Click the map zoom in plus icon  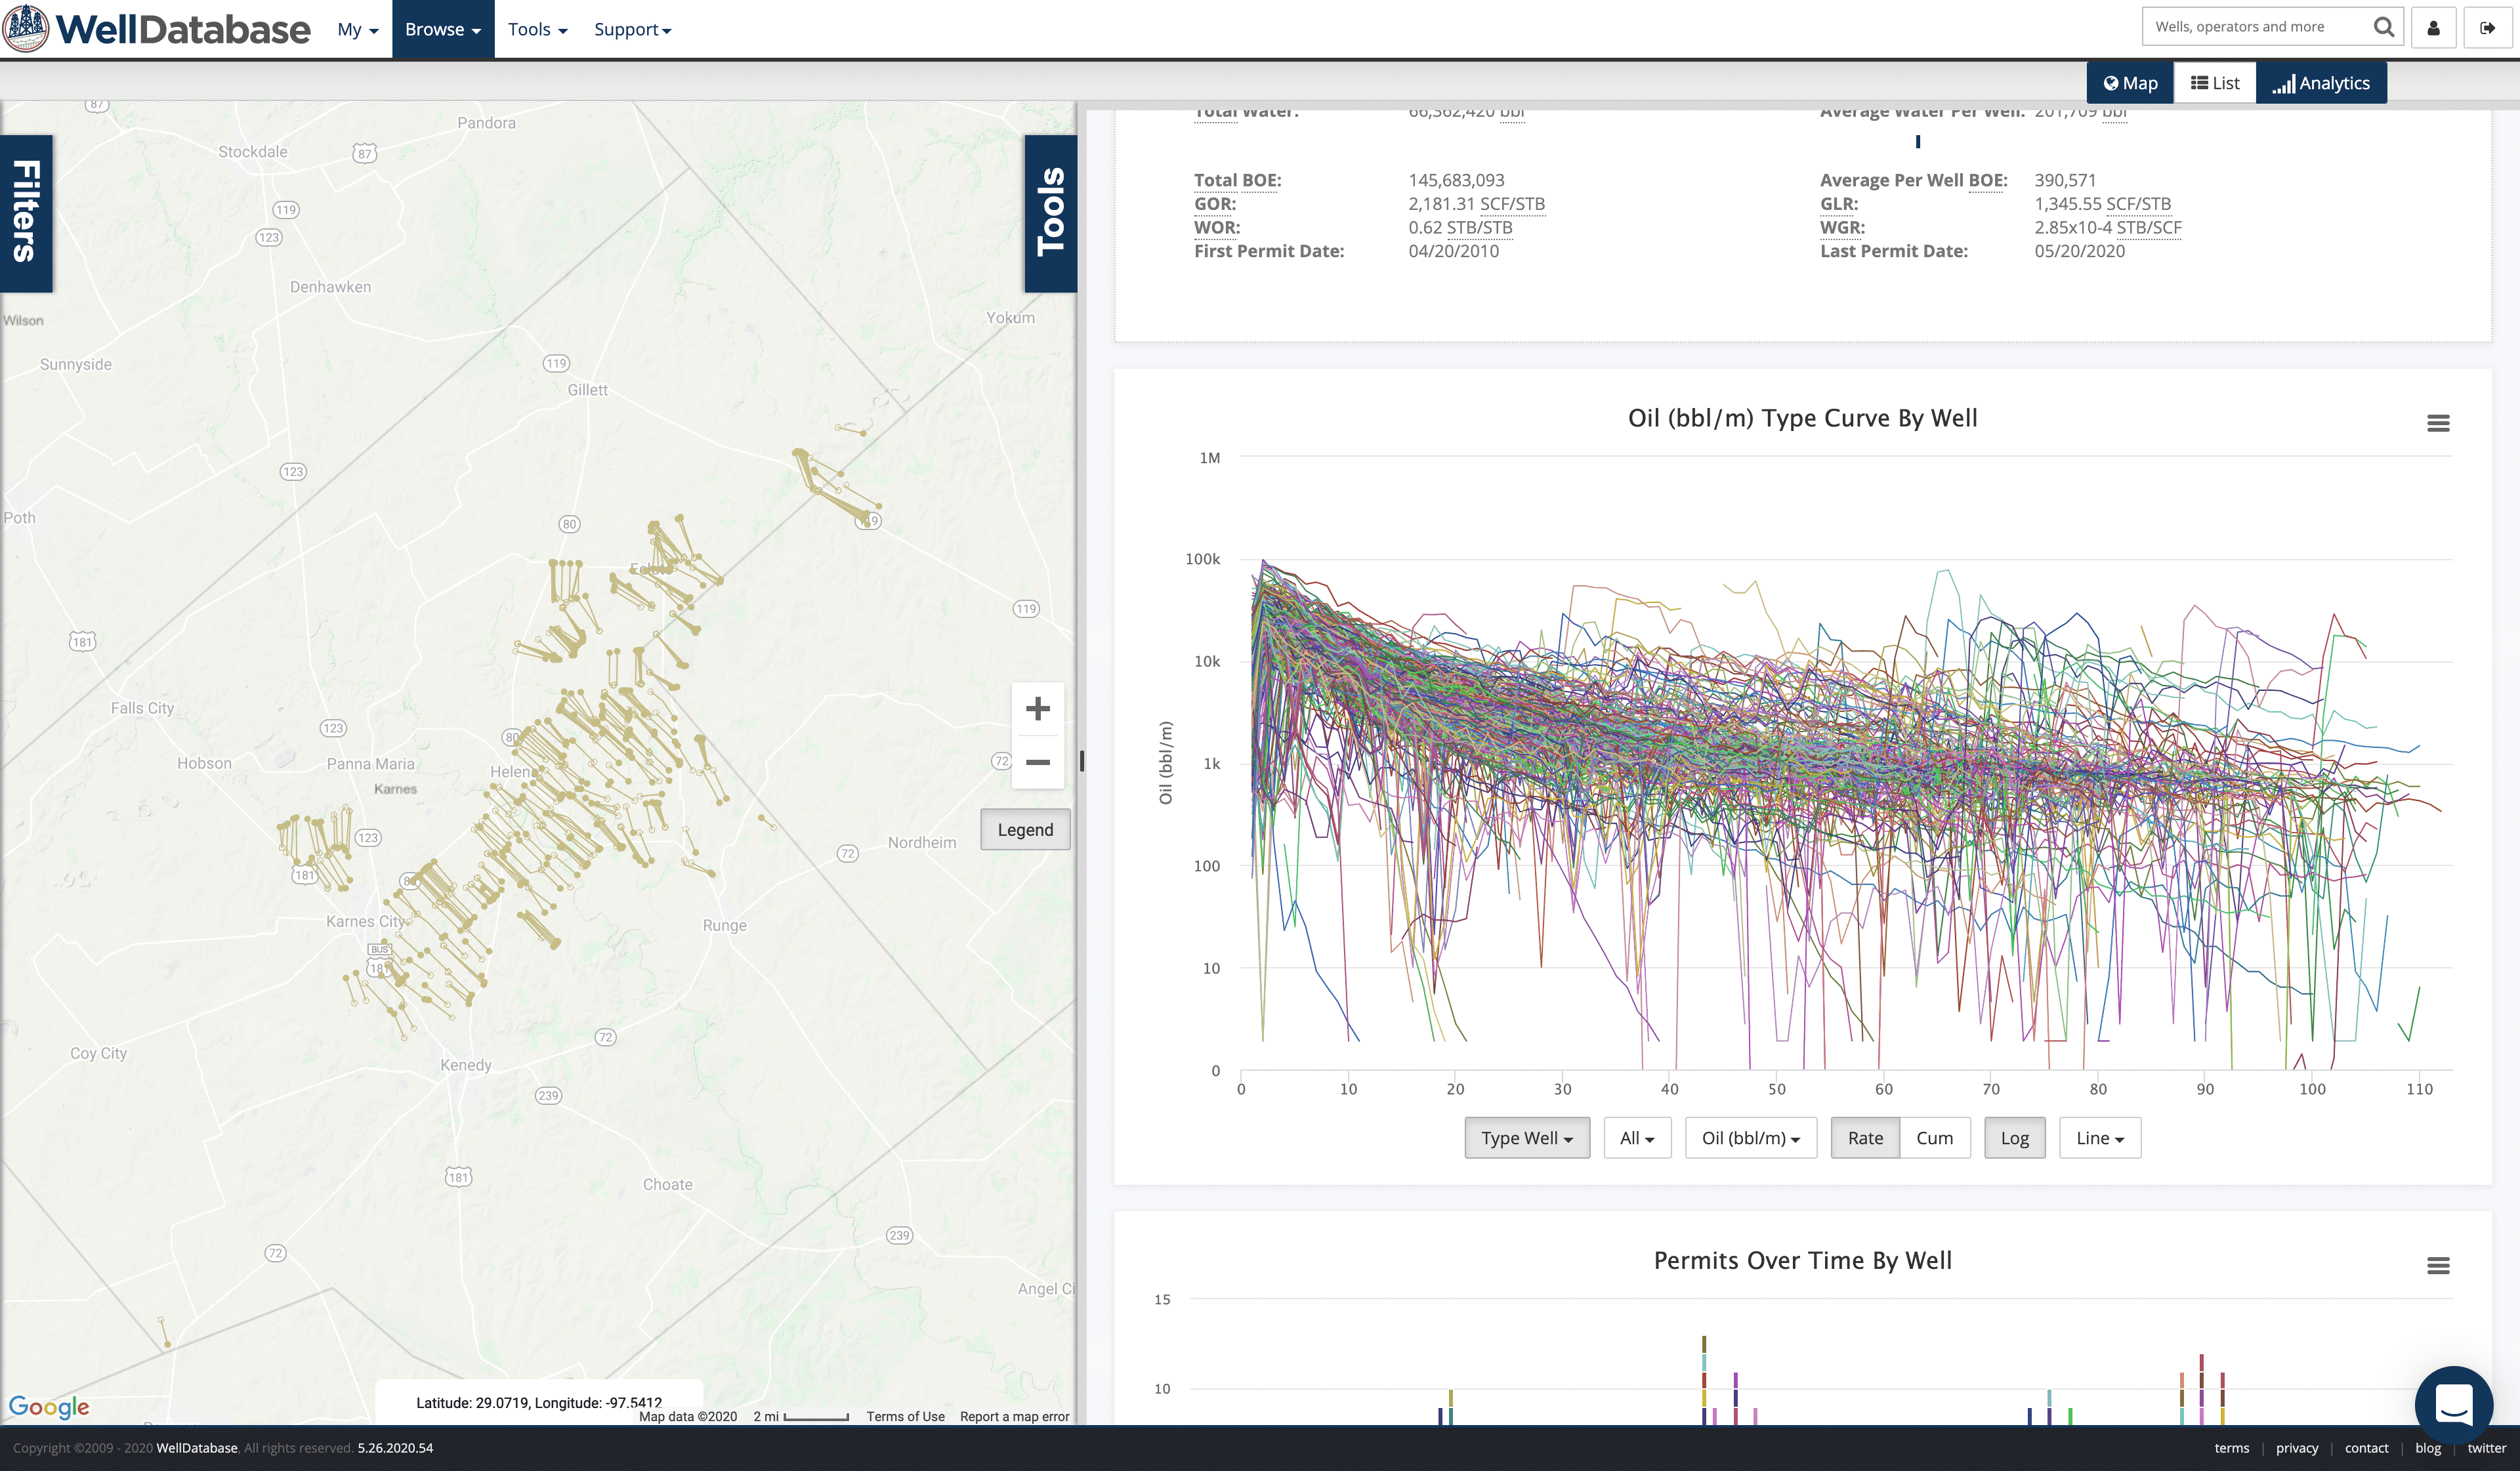[1037, 709]
